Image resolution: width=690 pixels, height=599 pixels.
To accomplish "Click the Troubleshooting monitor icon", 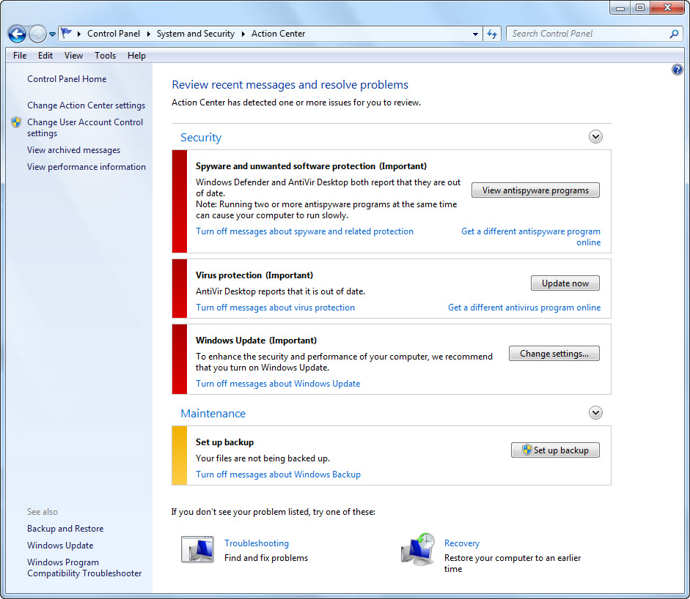I will point(197,549).
